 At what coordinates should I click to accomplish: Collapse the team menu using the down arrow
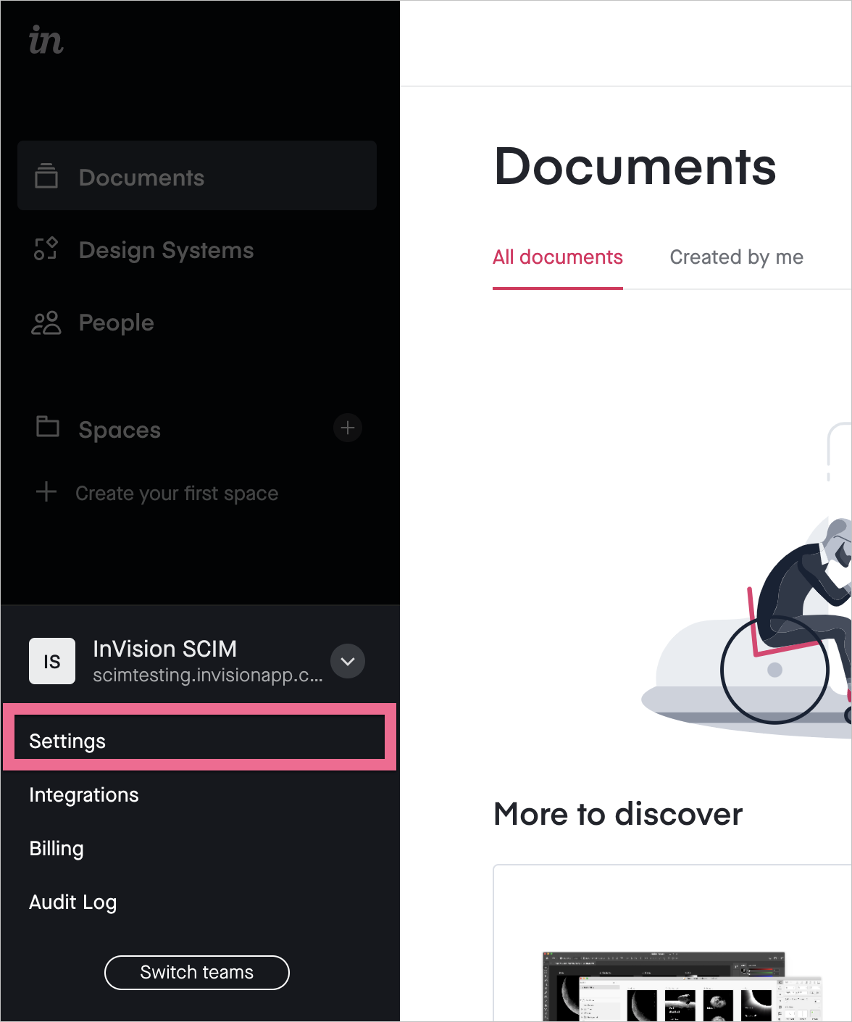point(347,661)
